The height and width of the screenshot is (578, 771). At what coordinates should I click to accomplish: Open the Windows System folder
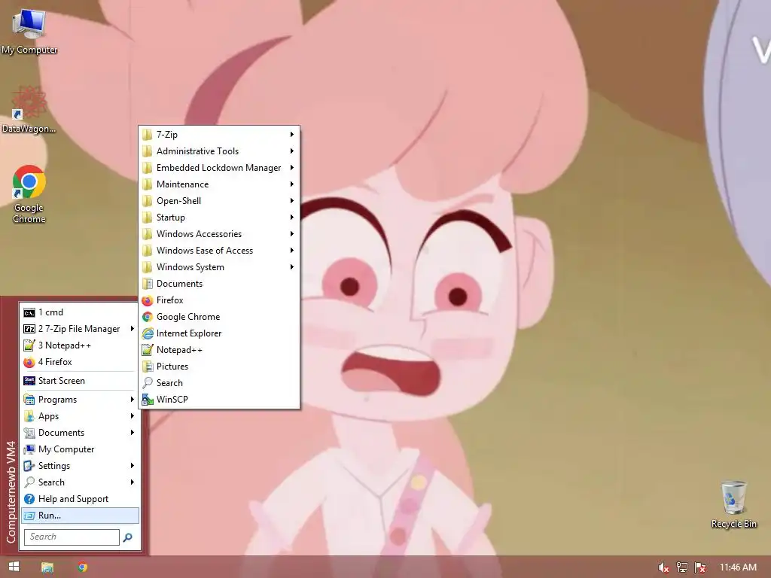point(219,267)
